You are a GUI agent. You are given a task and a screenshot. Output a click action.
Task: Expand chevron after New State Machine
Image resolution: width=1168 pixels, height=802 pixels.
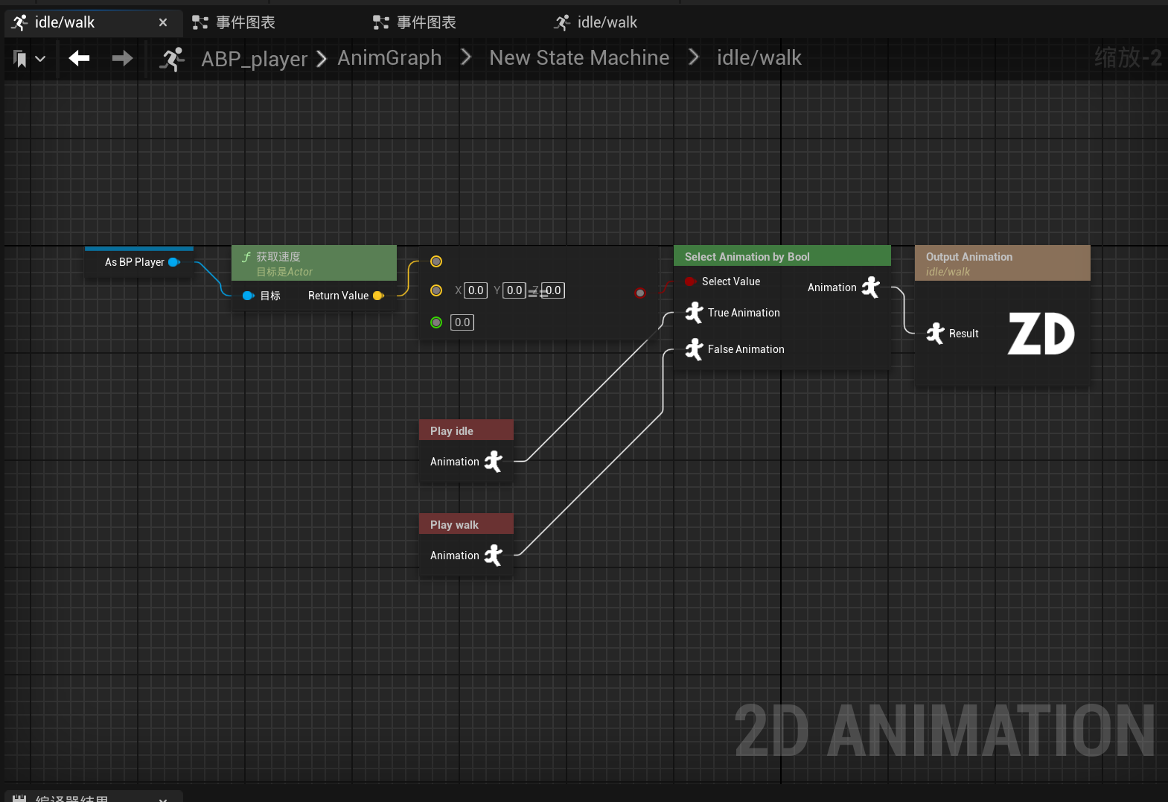tap(694, 57)
